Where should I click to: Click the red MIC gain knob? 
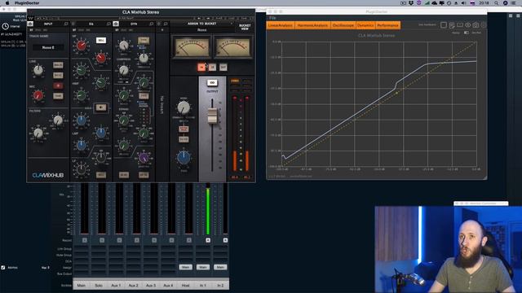pos(38,95)
